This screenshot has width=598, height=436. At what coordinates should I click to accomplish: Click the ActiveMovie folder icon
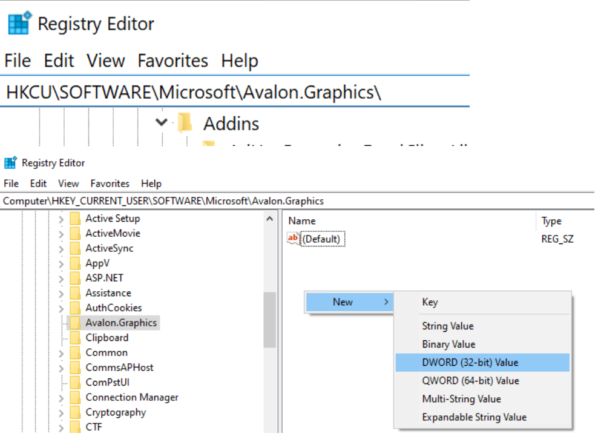click(x=75, y=234)
